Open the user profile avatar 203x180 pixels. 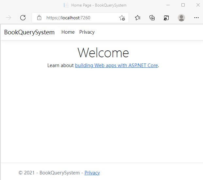click(181, 18)
